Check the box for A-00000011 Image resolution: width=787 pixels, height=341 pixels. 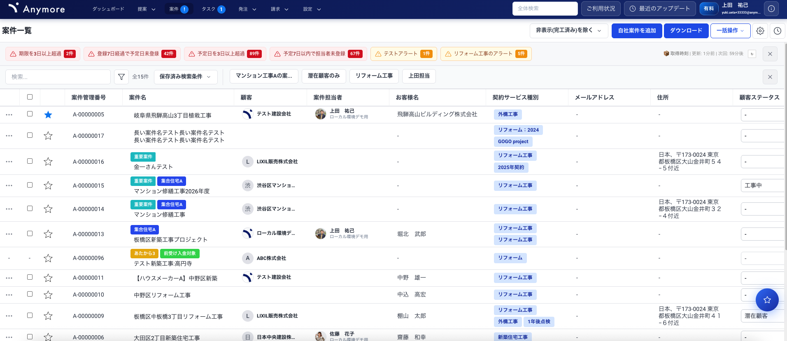point(30,277)
